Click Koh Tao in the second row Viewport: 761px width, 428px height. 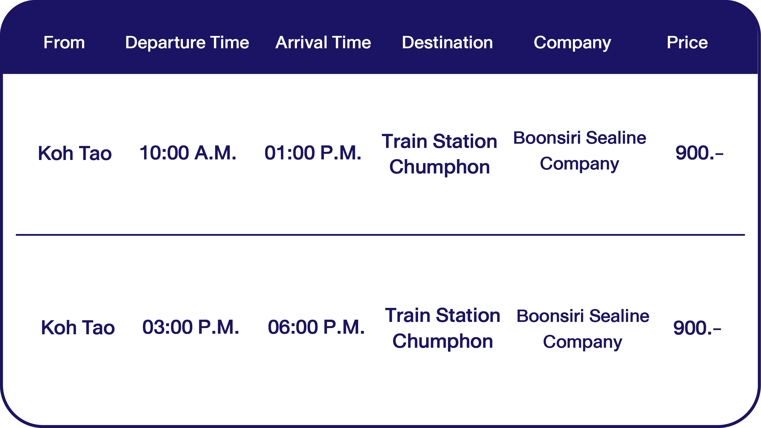click(78, 327)
